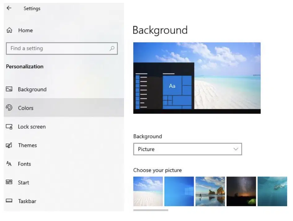Choose the rocky coast reflection picture
293x221 pixels.
click(x=210, y=191)
